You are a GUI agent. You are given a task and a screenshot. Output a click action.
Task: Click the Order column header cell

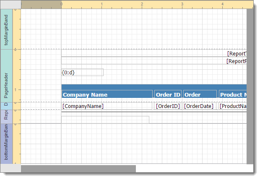click(200, 95)
